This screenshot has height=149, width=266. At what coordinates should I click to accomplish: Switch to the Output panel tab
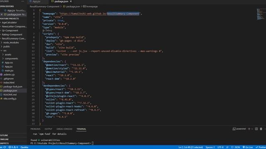point(48,129)
